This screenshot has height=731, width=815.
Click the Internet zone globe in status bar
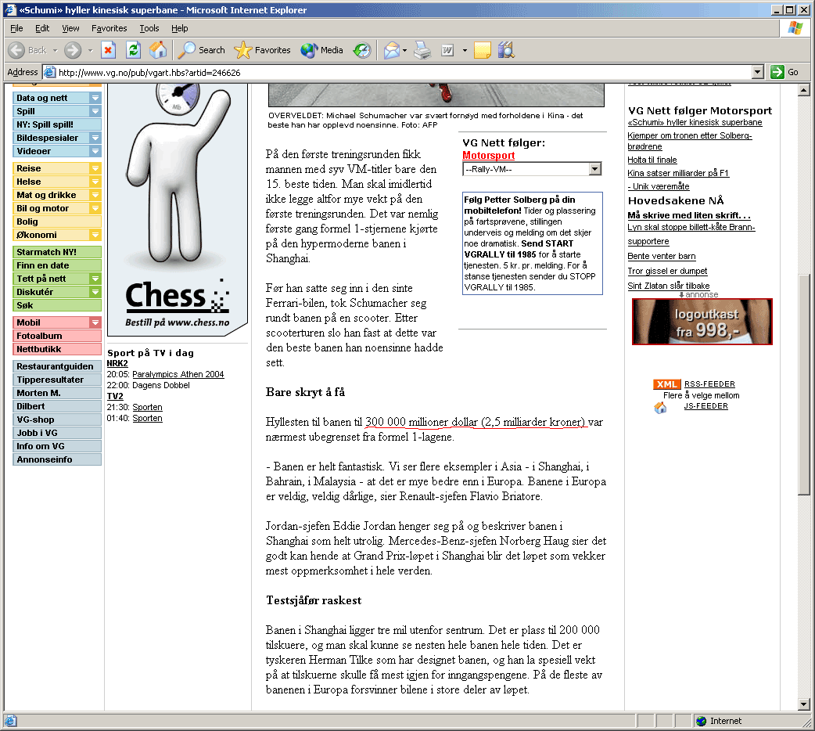pos(701,721)
